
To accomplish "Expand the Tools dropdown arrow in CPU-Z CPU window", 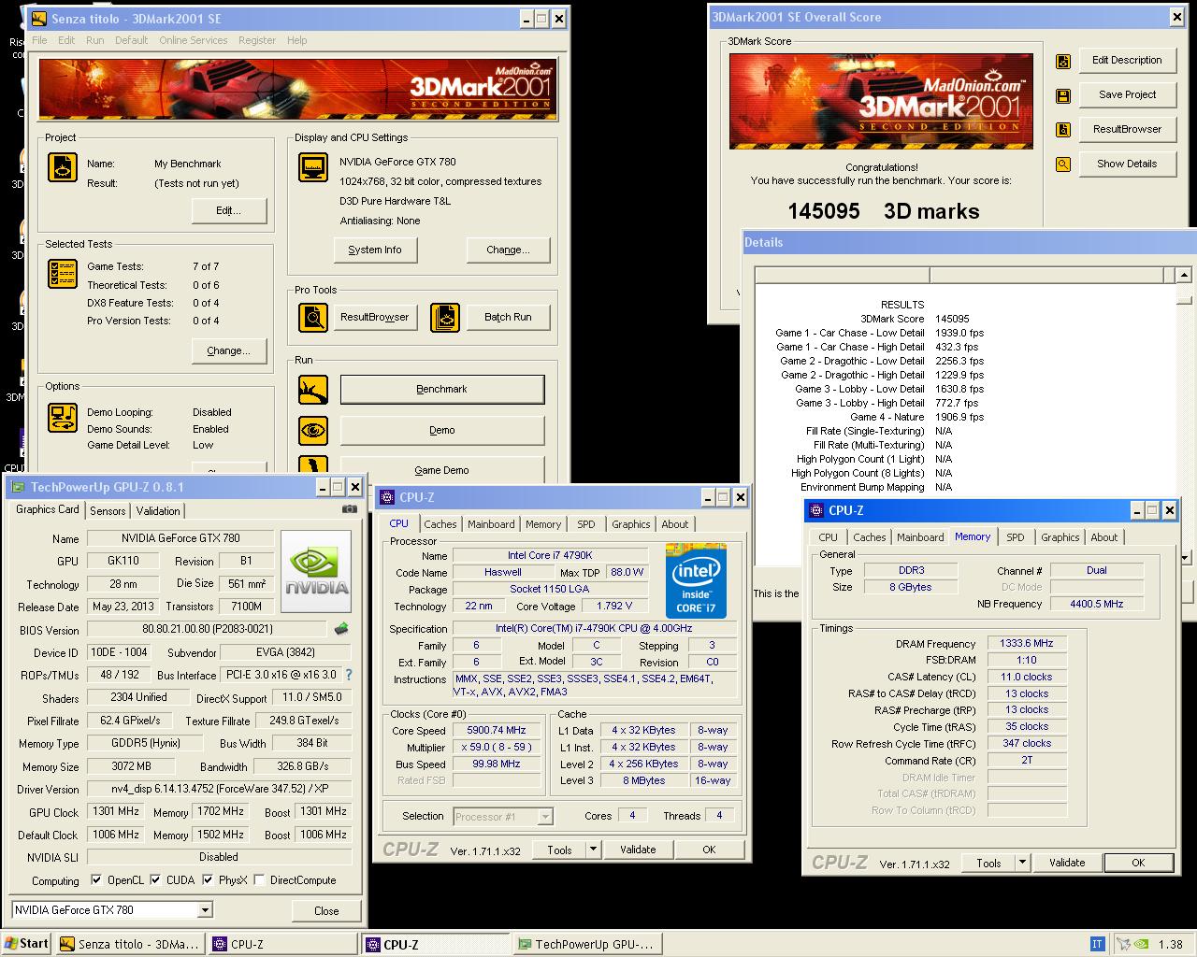I will click(593, 850).
